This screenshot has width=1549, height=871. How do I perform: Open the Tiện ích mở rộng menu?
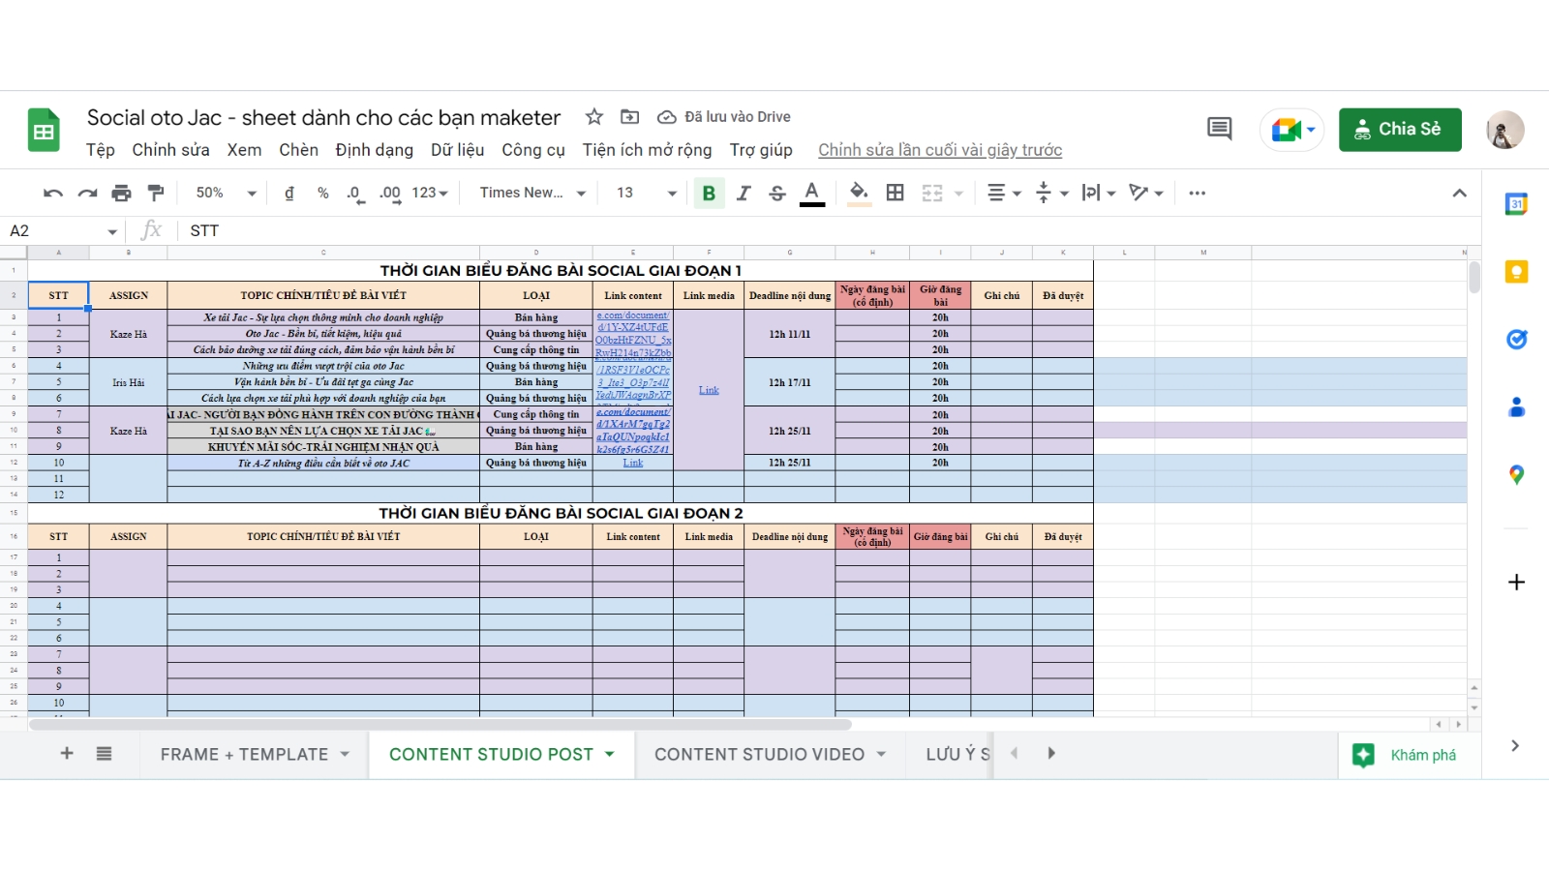[647, 150]
